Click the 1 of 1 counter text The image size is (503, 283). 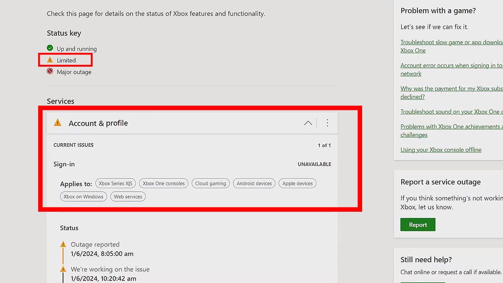[x=324, y=145]
